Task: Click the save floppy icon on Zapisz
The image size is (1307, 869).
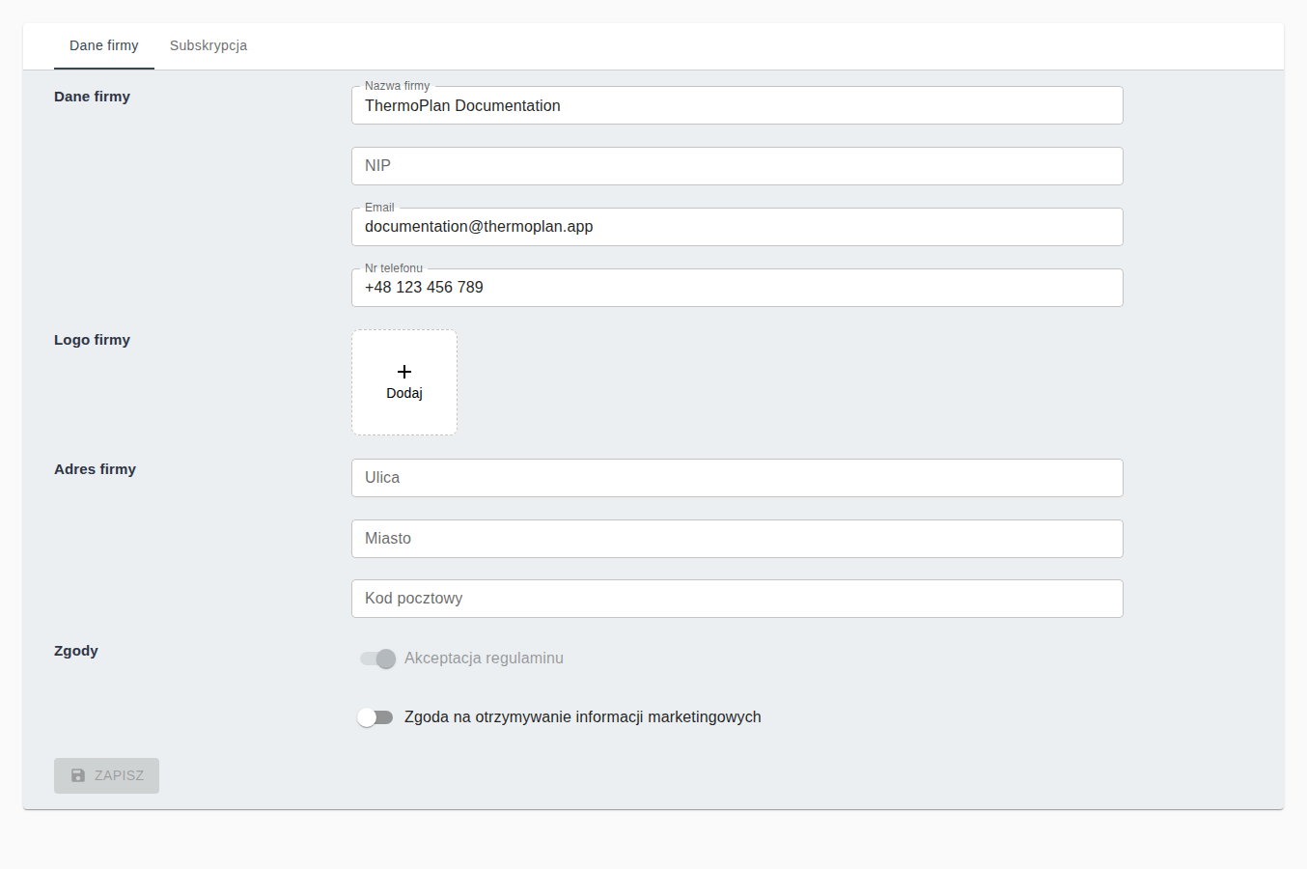Action: (78, 775)
